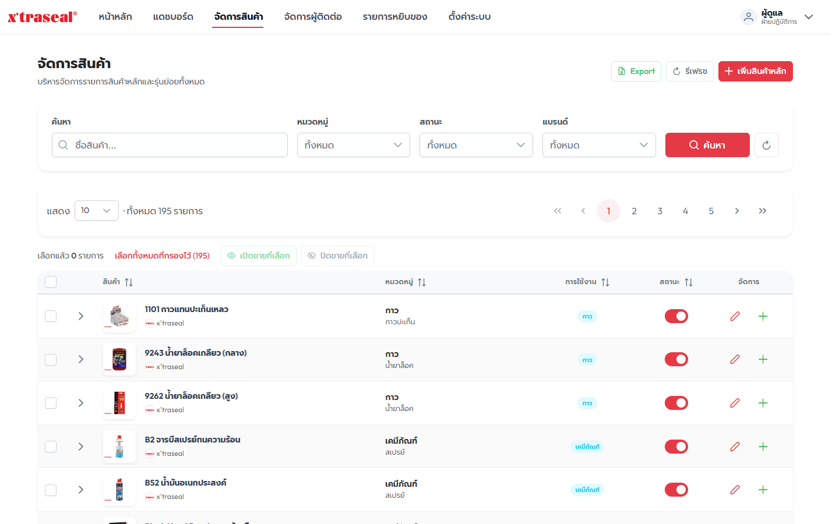Viewport: 839px width, 524px height.
Task: Sort by การใช้งาน column sort icon
Action: (605, 282)
